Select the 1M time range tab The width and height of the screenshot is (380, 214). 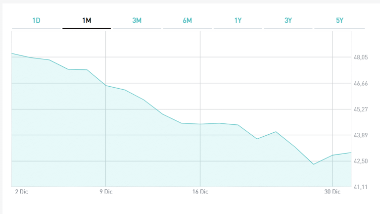click(x=87, y=20)
